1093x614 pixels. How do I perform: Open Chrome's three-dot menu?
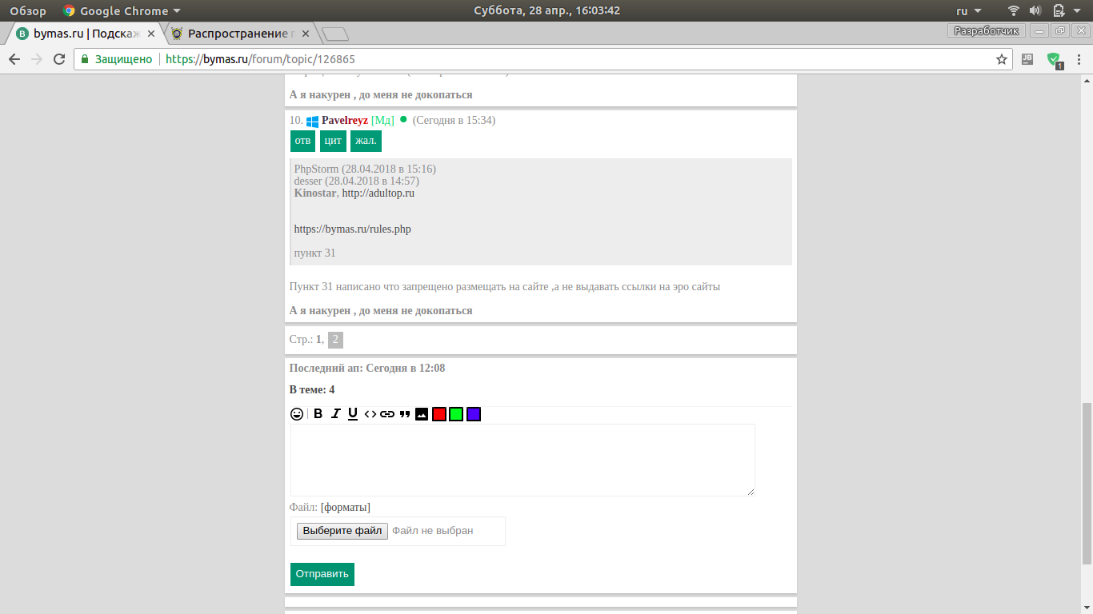tap(1079, 59)
